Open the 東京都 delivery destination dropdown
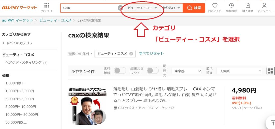The width and height of the screenshot is (275, 129). 186,71
